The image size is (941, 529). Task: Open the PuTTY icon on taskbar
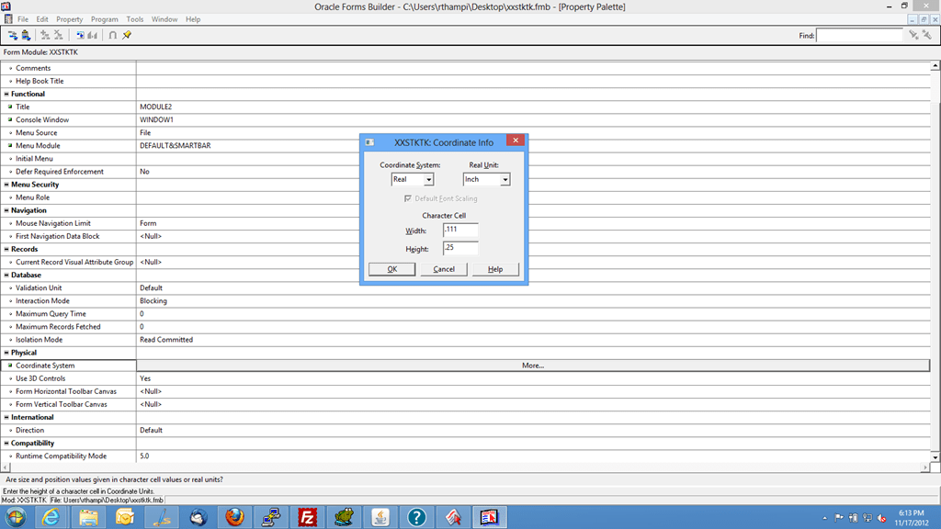pos(271,517)
